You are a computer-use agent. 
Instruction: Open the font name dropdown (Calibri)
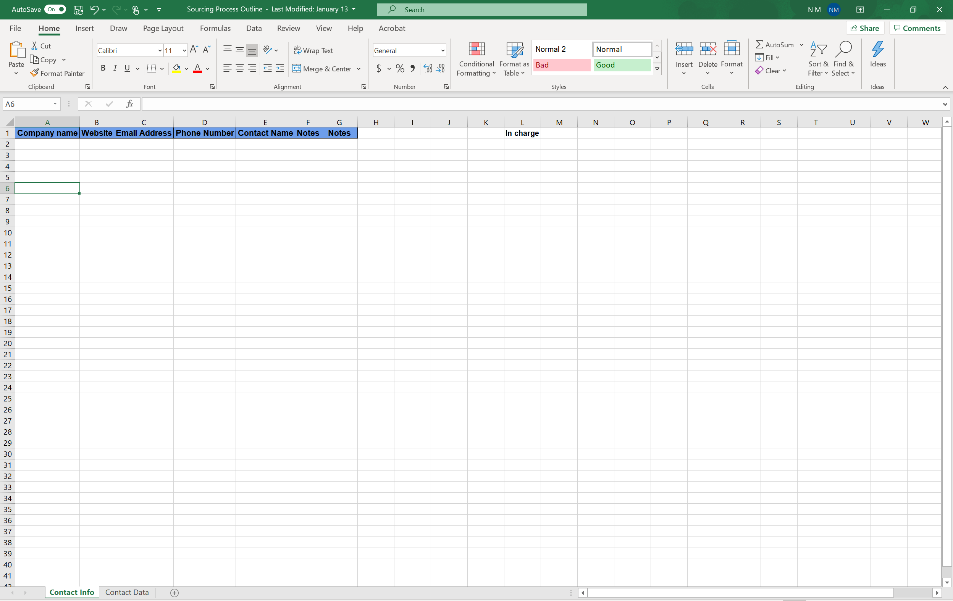160,51
